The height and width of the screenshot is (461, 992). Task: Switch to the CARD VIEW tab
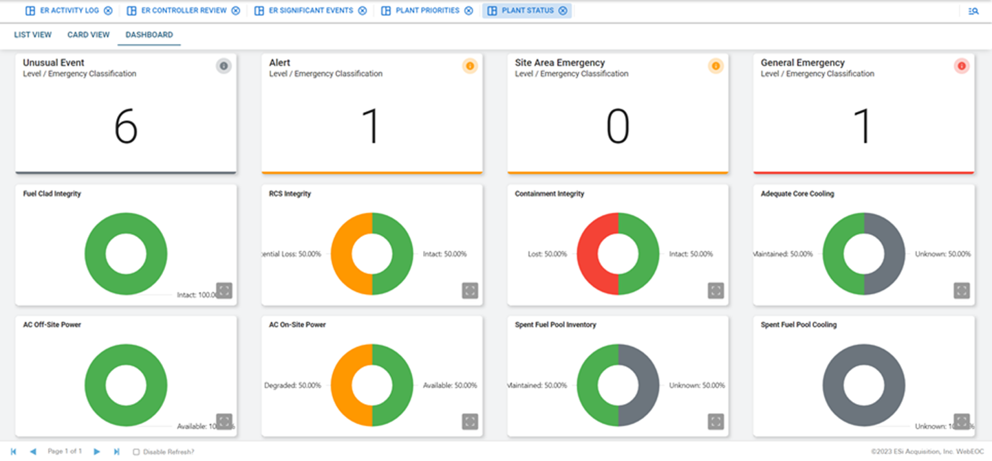point(88,34)
